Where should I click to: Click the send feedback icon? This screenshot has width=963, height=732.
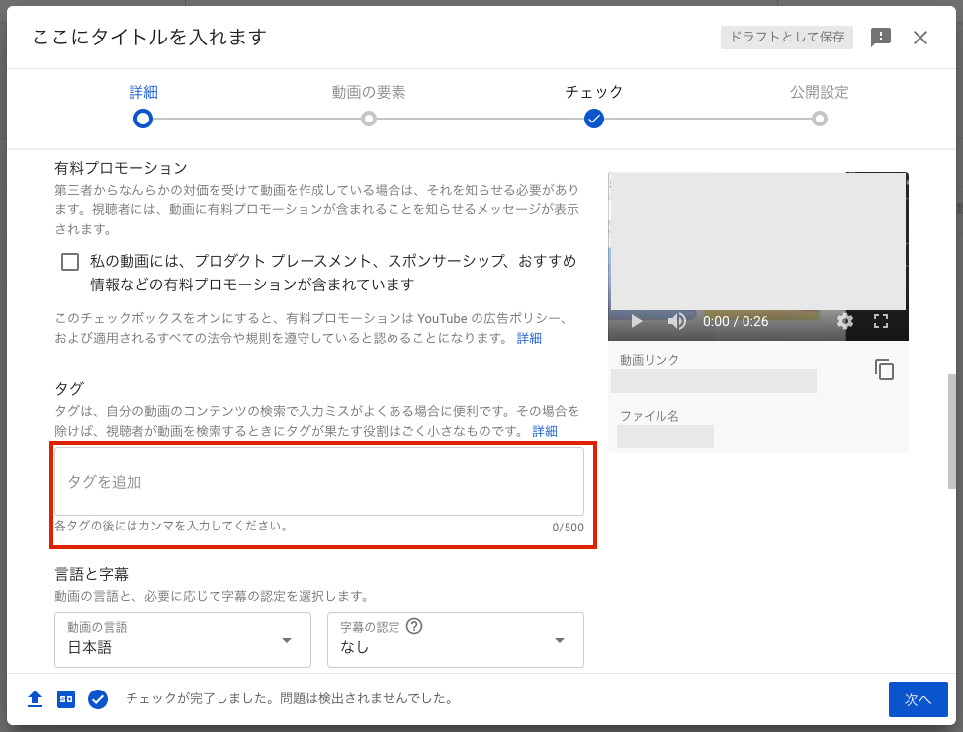[881, 37]
